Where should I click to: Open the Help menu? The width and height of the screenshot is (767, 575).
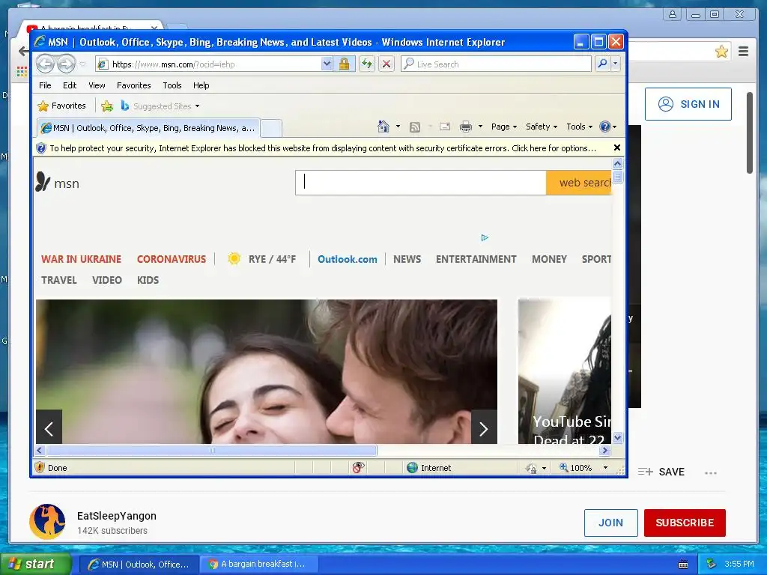tap(201, 85)
